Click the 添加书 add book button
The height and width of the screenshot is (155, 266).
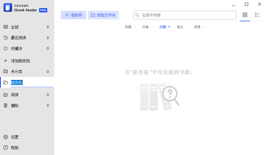[73, 15]
